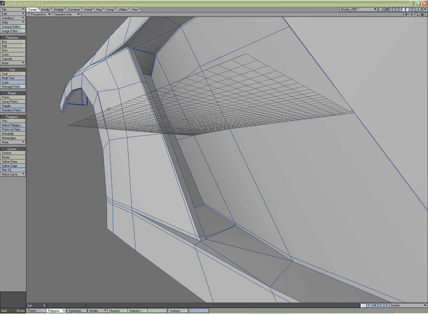This screenshot has width=428, height=314.
Task: Select the Pen polygon tool
Action: point(13,121)
